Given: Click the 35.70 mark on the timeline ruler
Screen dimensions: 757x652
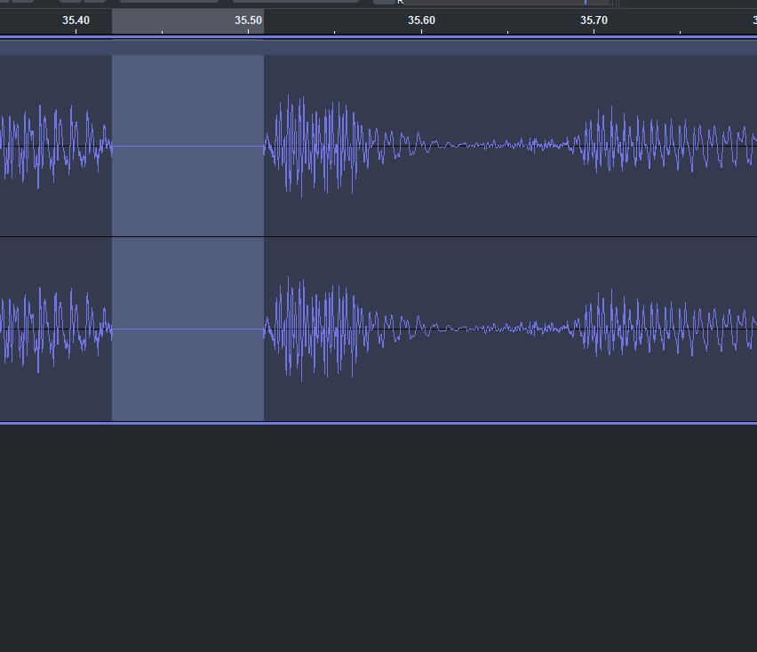Looking at the screenshot, I should click(594, 20).
